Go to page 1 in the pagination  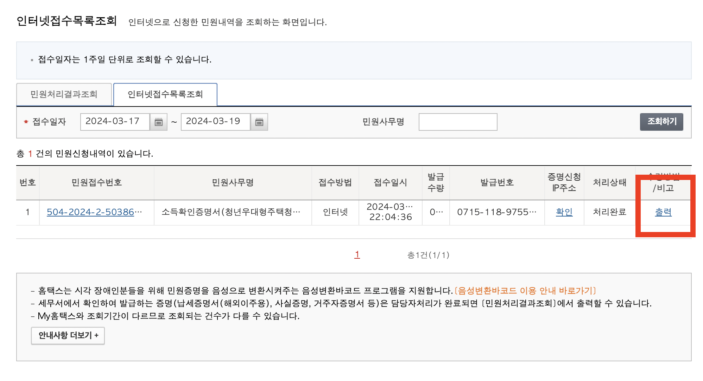[357, 254]
